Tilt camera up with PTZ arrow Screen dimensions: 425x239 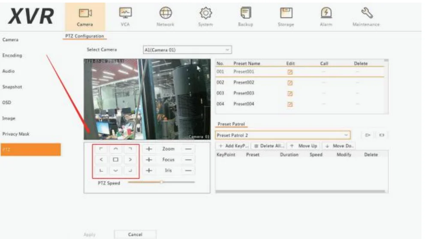tap(116, 149)
